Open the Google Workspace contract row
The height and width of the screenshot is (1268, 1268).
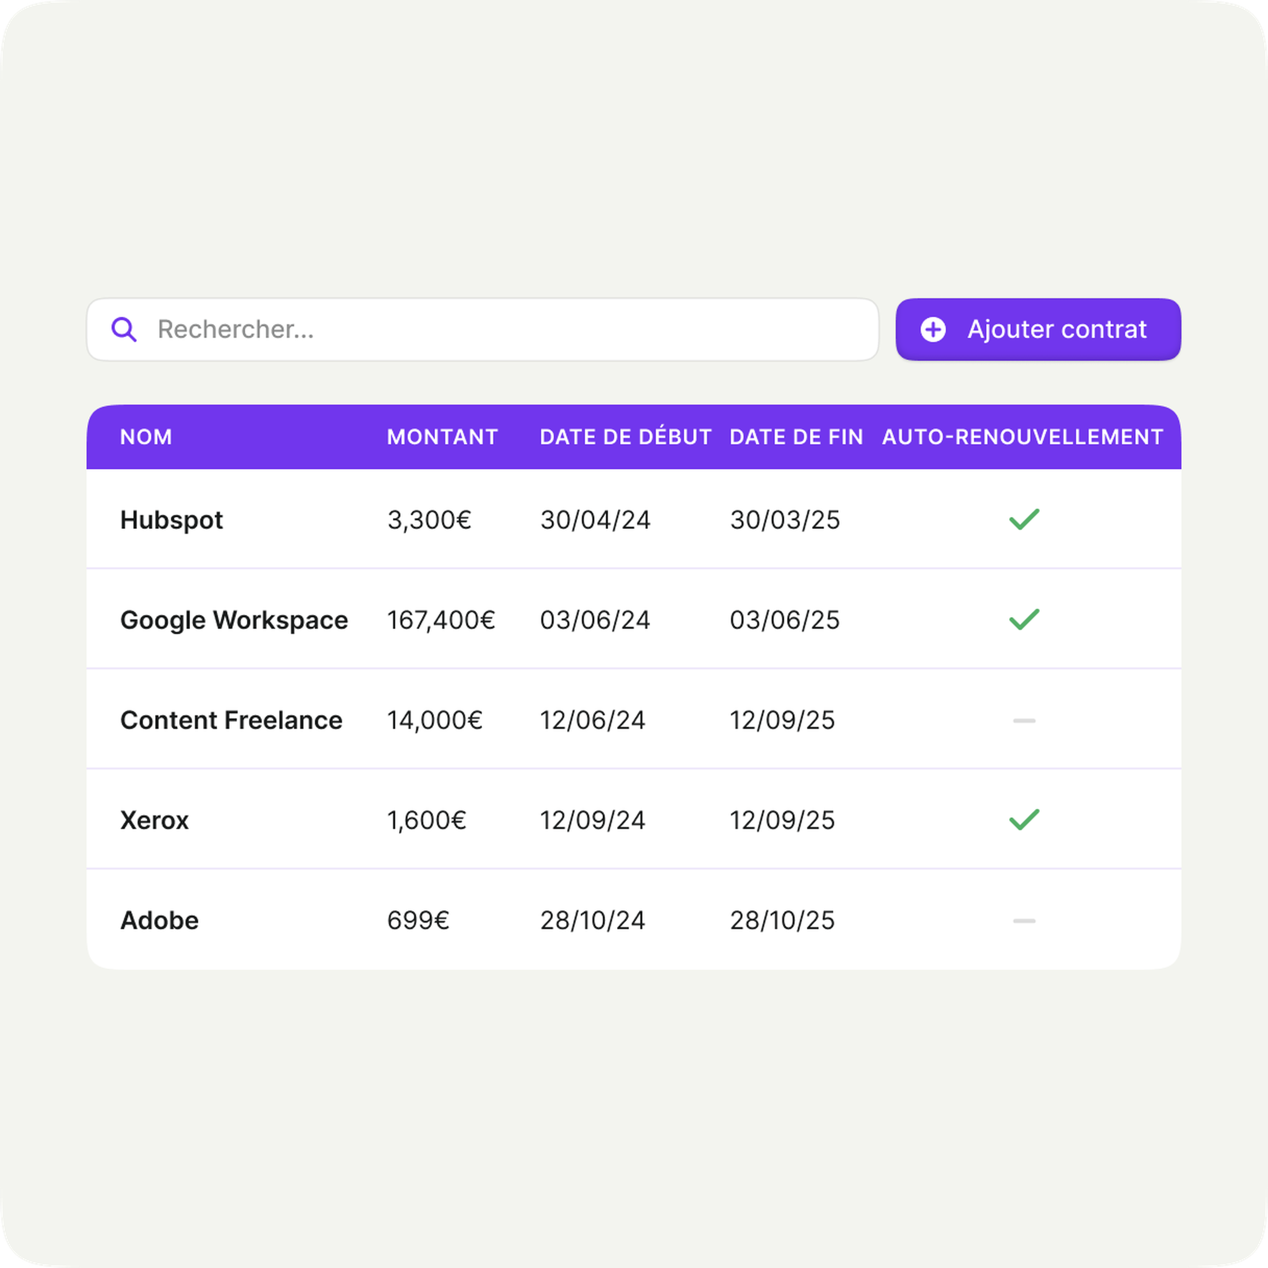(x=234, y=620)
